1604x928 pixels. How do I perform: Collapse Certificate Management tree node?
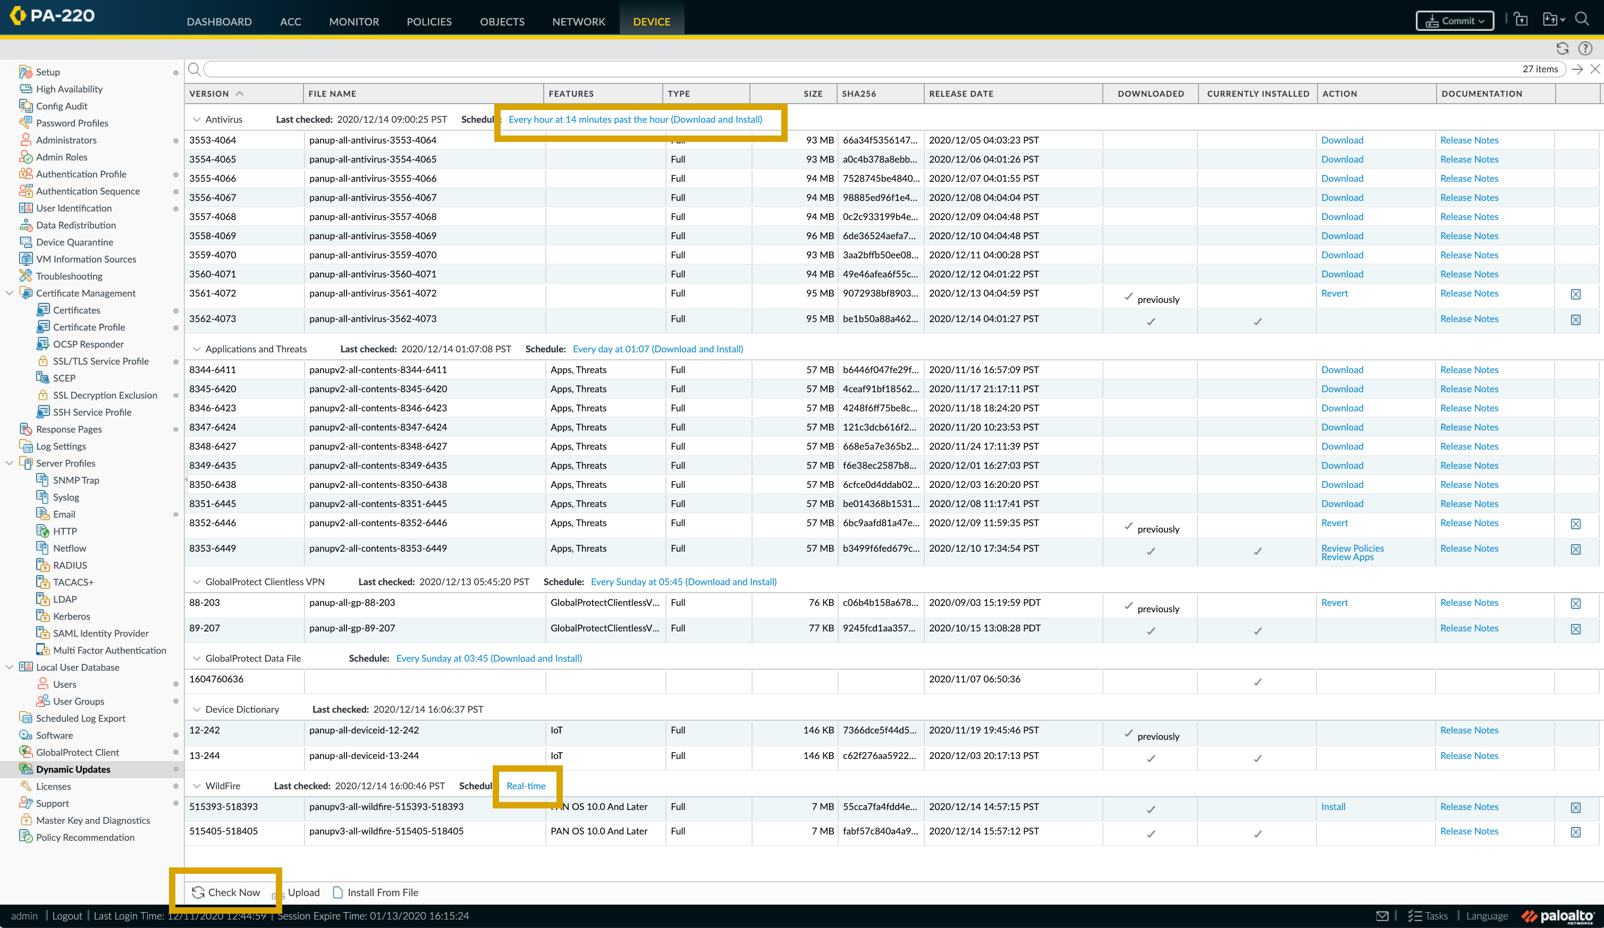point(9,293)
